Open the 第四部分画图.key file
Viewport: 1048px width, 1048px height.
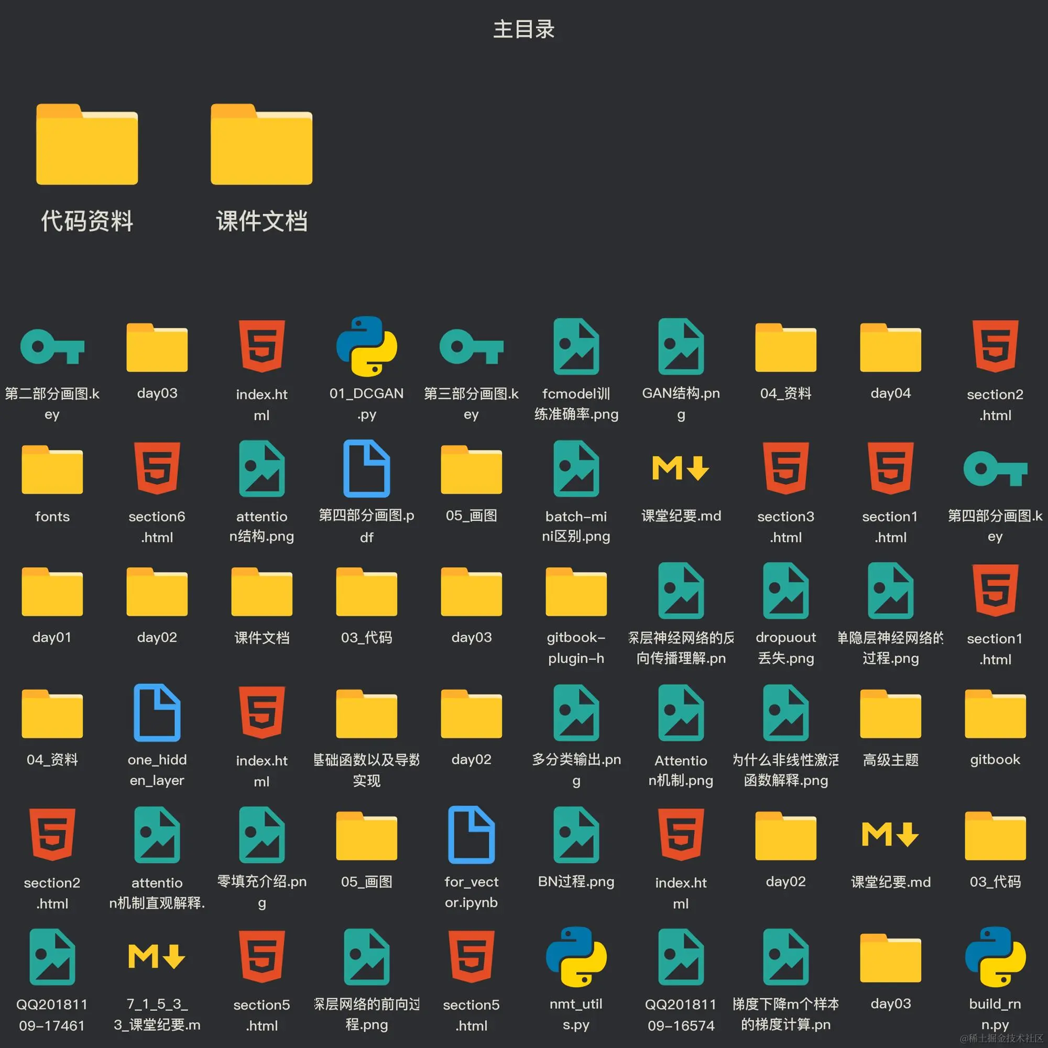[x=995, y=468]
